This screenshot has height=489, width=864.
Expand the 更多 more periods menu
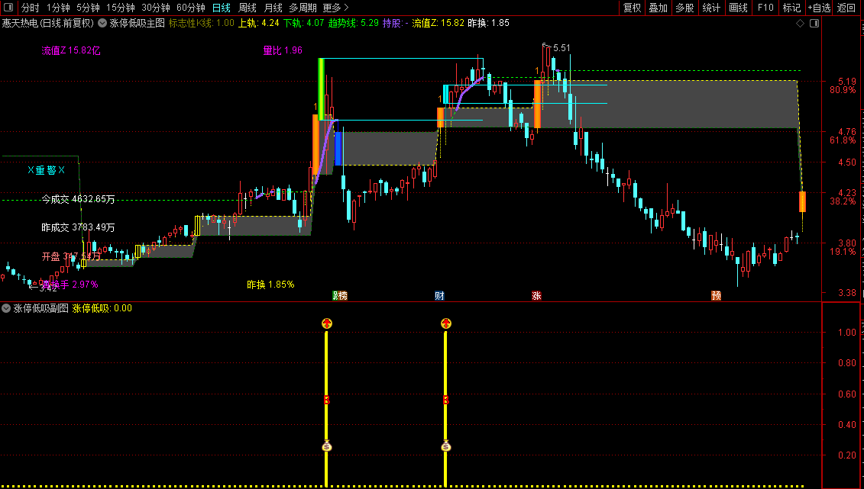click(x=335, y=8)
